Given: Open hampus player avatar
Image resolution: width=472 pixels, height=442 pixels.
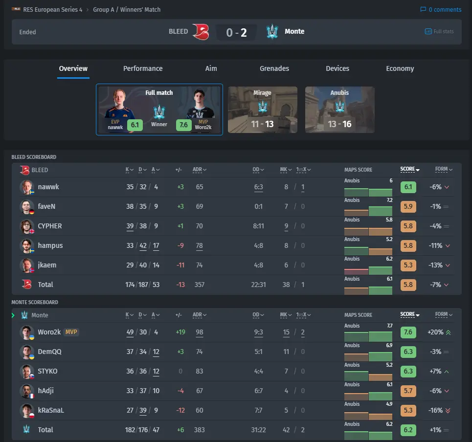Looking at the screenshot, I should point(27,245).
